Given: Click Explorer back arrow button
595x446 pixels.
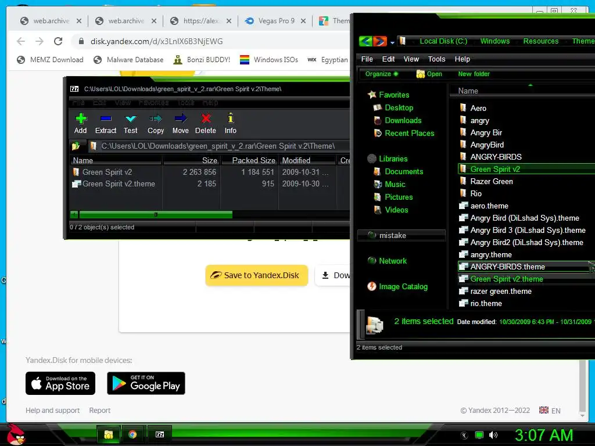Looking at the screenshot, I should coord(365,41).
